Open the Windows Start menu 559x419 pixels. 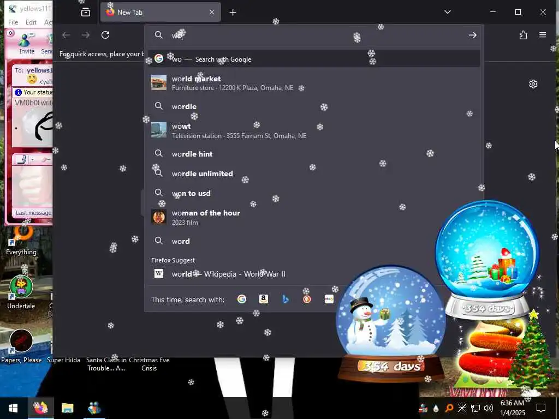click(13, 408)
